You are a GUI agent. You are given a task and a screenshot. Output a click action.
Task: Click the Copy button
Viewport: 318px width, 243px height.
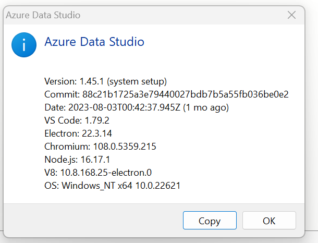tap(210, 221)
